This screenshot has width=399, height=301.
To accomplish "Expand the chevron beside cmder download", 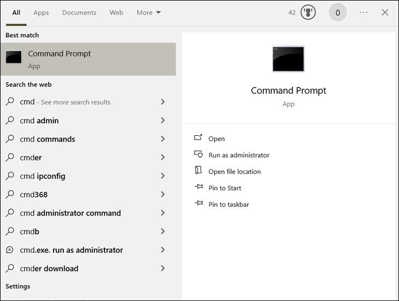I will 163,269.
